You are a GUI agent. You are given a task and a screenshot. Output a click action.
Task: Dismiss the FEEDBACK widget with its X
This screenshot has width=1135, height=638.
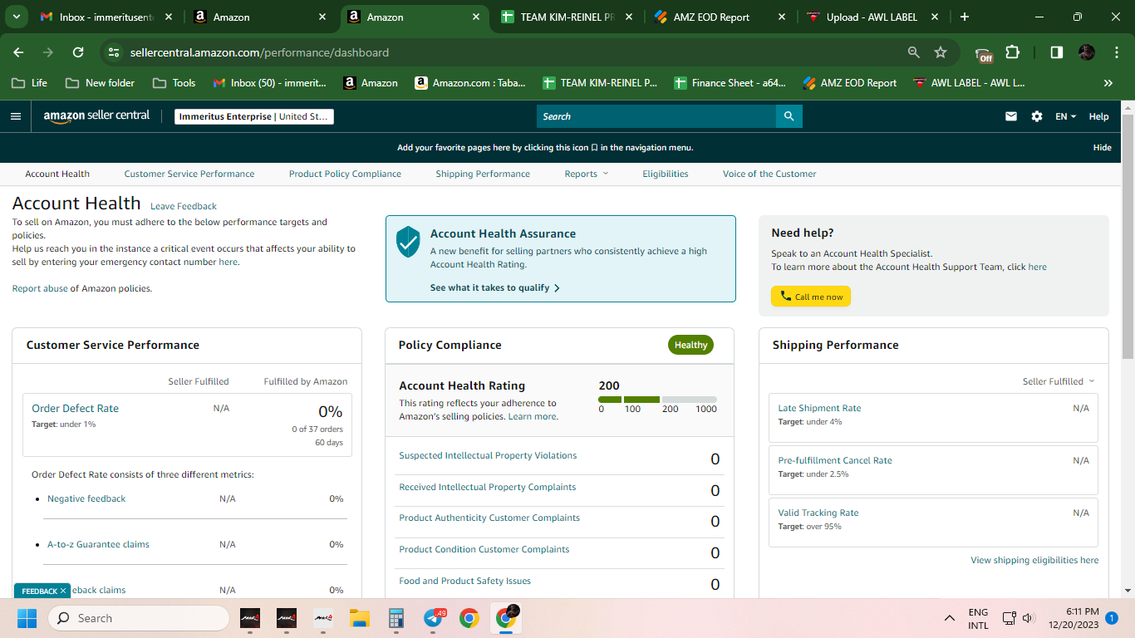(63, 591)
